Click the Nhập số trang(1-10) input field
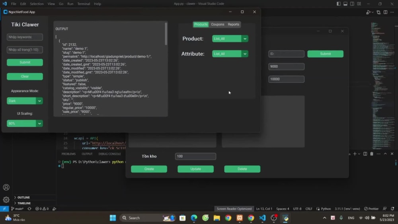Screen dimensions: 398x224 coord(25,50)
